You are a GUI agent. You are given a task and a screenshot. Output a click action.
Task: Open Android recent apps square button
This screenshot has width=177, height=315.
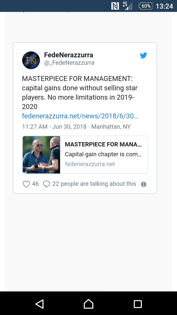(x=138, y=304)
